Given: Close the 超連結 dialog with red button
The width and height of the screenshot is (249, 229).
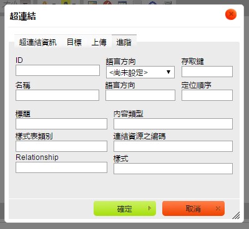Looking at the screenshot, I should [x=231, y=14].
